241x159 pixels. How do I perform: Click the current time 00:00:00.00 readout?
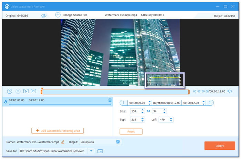201,92
